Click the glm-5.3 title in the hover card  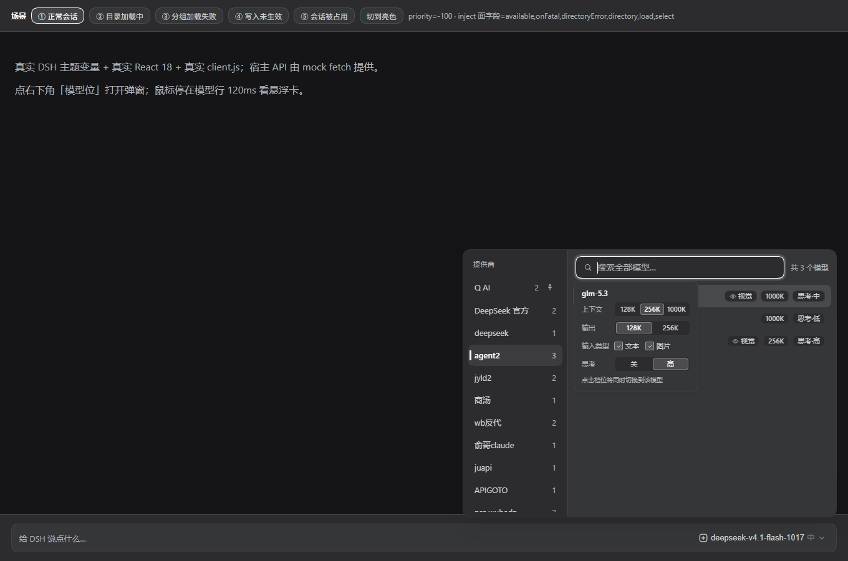(595, 294)
